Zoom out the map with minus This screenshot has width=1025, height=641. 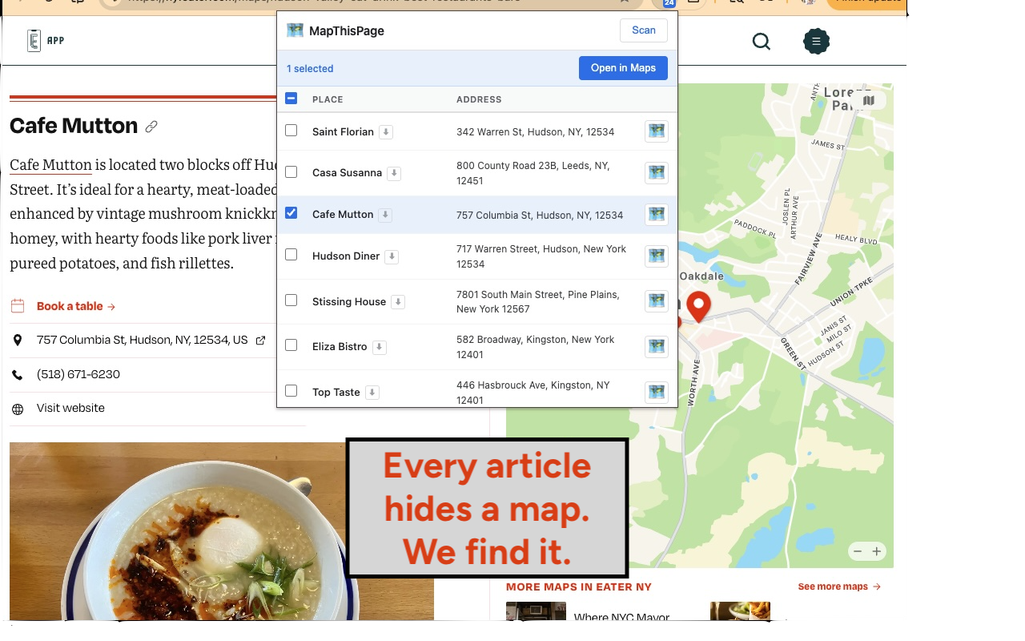(858, 551)
